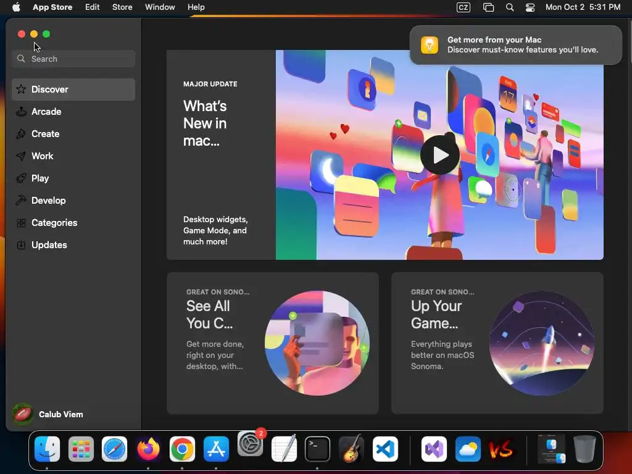Screen dimensions: 632x474
Task: Open Spotlight search in menu bar
Action: [x=510, y=7]
